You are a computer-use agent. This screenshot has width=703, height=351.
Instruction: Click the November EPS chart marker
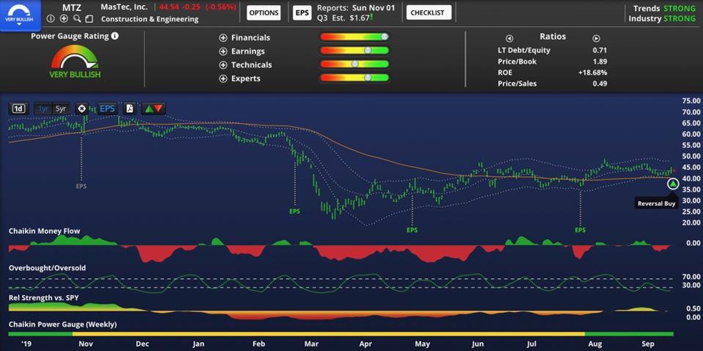point(81,186)
